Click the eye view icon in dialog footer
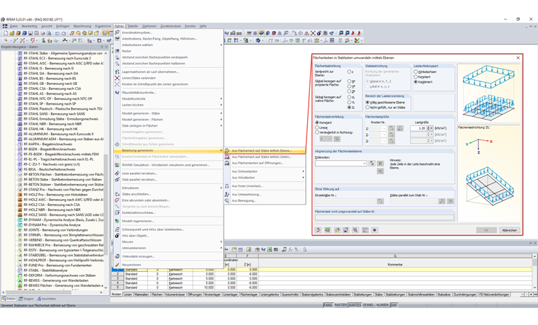The image size is (538, 325). coord(374,230)
